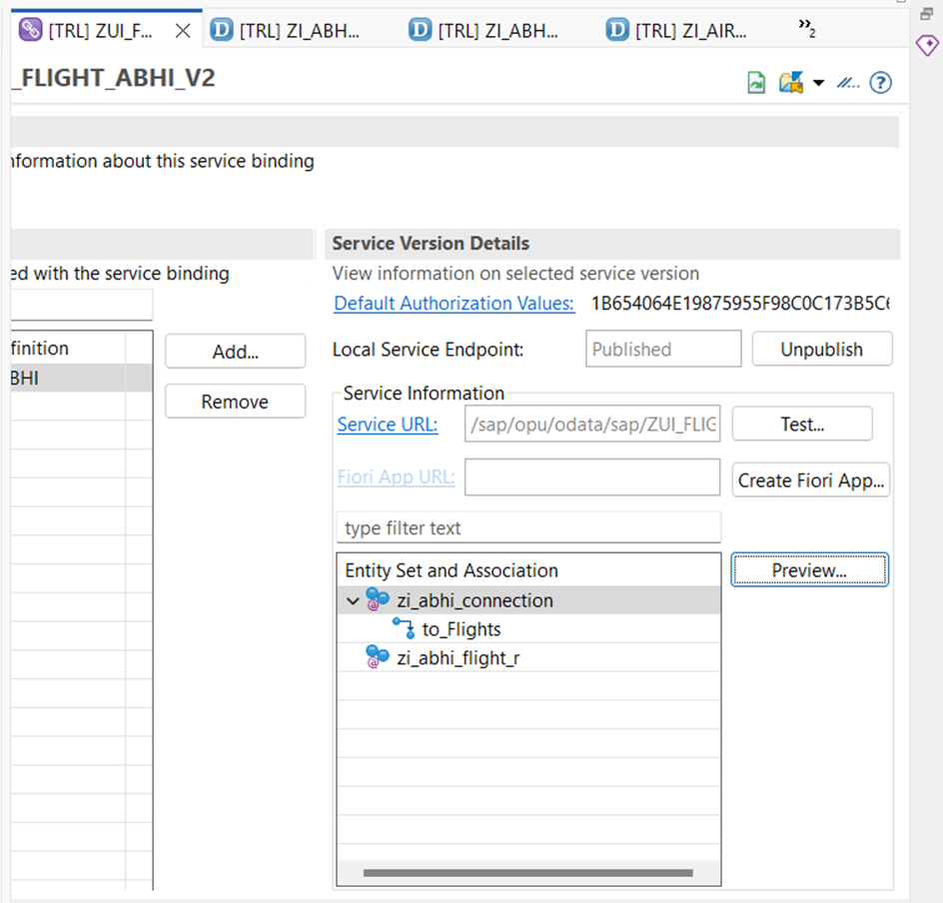The width and height of the screenshot is (943, 903).
Task: Click the purple diamond icon in right sidebar
Action: tap(926, 47)
